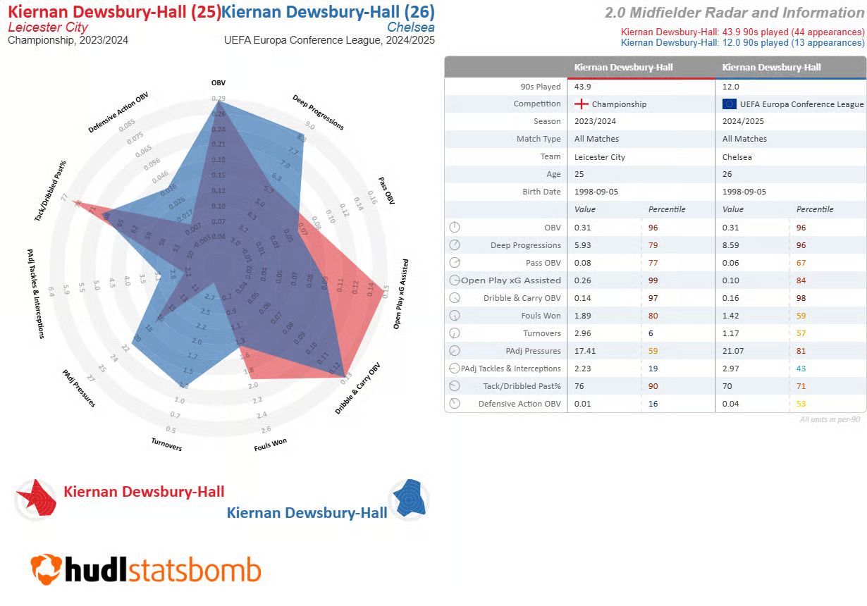867x606 pixels.
Task: Click the blue mini radar legend thumbnail
Action: 409,500
